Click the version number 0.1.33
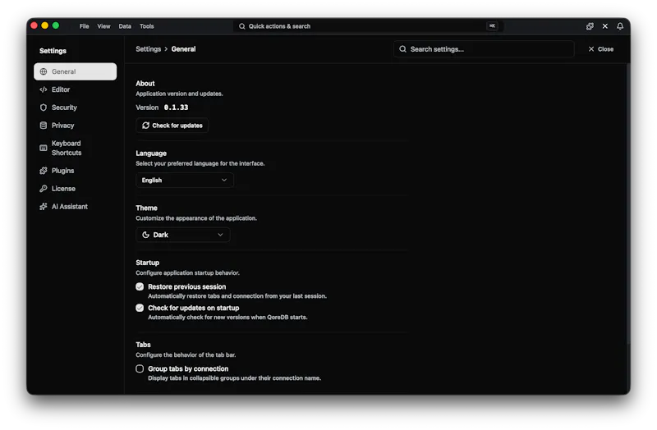This screenshot has width=657, height=430. (x=176, y=107)
